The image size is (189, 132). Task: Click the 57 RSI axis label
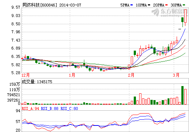pyautogui.click(x=18, y=122)
